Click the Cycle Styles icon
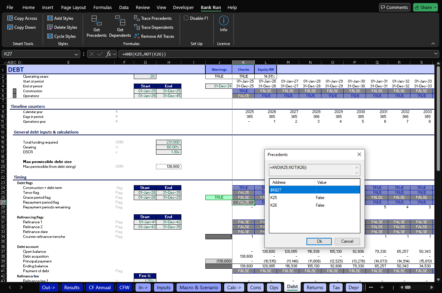 [50, 36]
